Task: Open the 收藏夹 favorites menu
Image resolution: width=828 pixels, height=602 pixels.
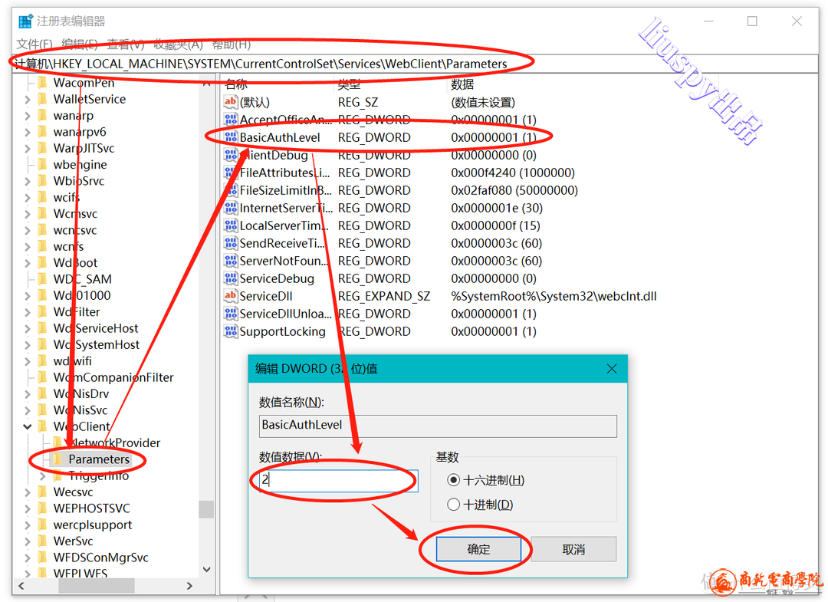Action: (178, 44)
